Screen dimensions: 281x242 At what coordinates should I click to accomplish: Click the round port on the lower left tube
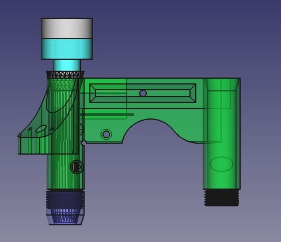[x=77, y=167]
